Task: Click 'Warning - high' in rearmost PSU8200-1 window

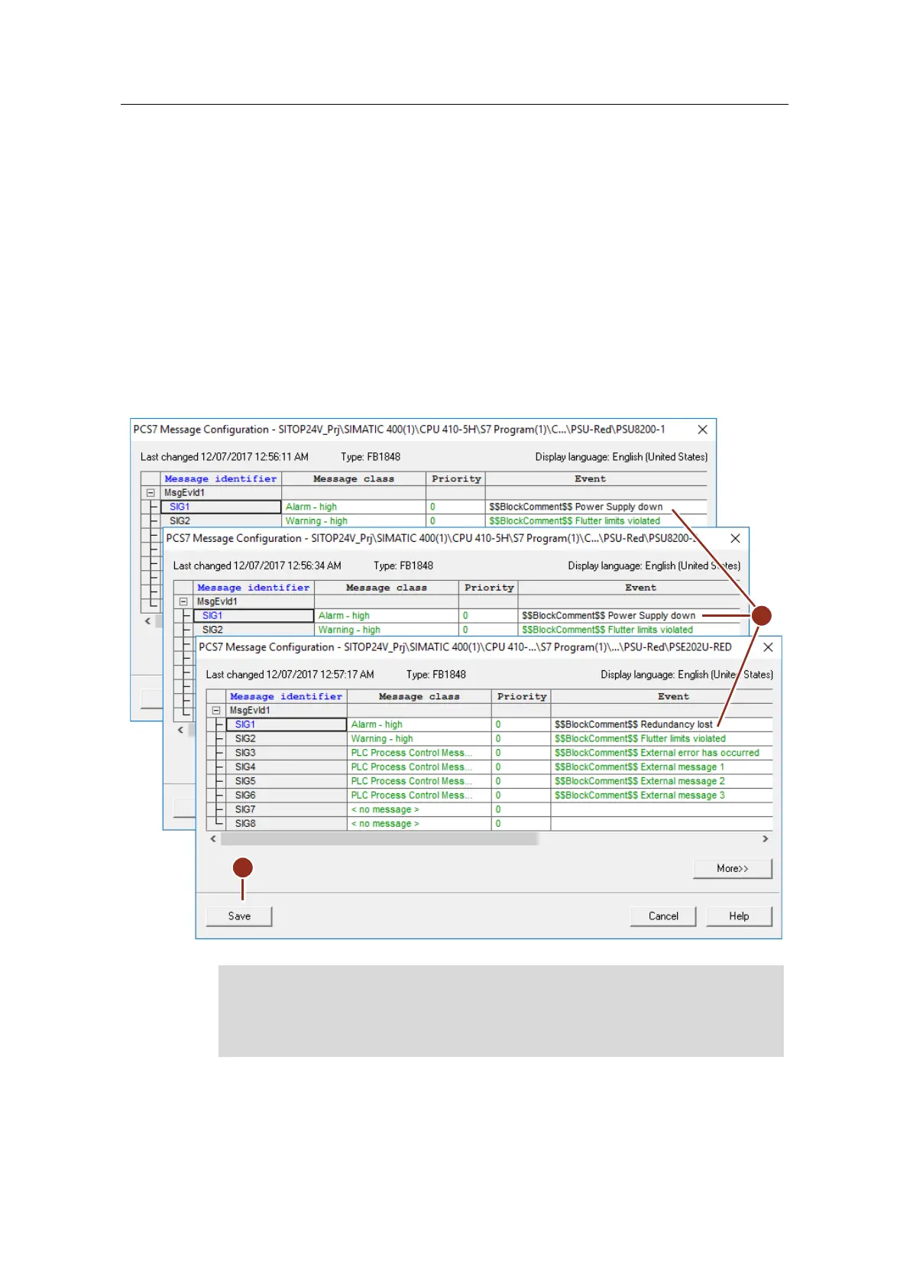Action: coord(353,521)
